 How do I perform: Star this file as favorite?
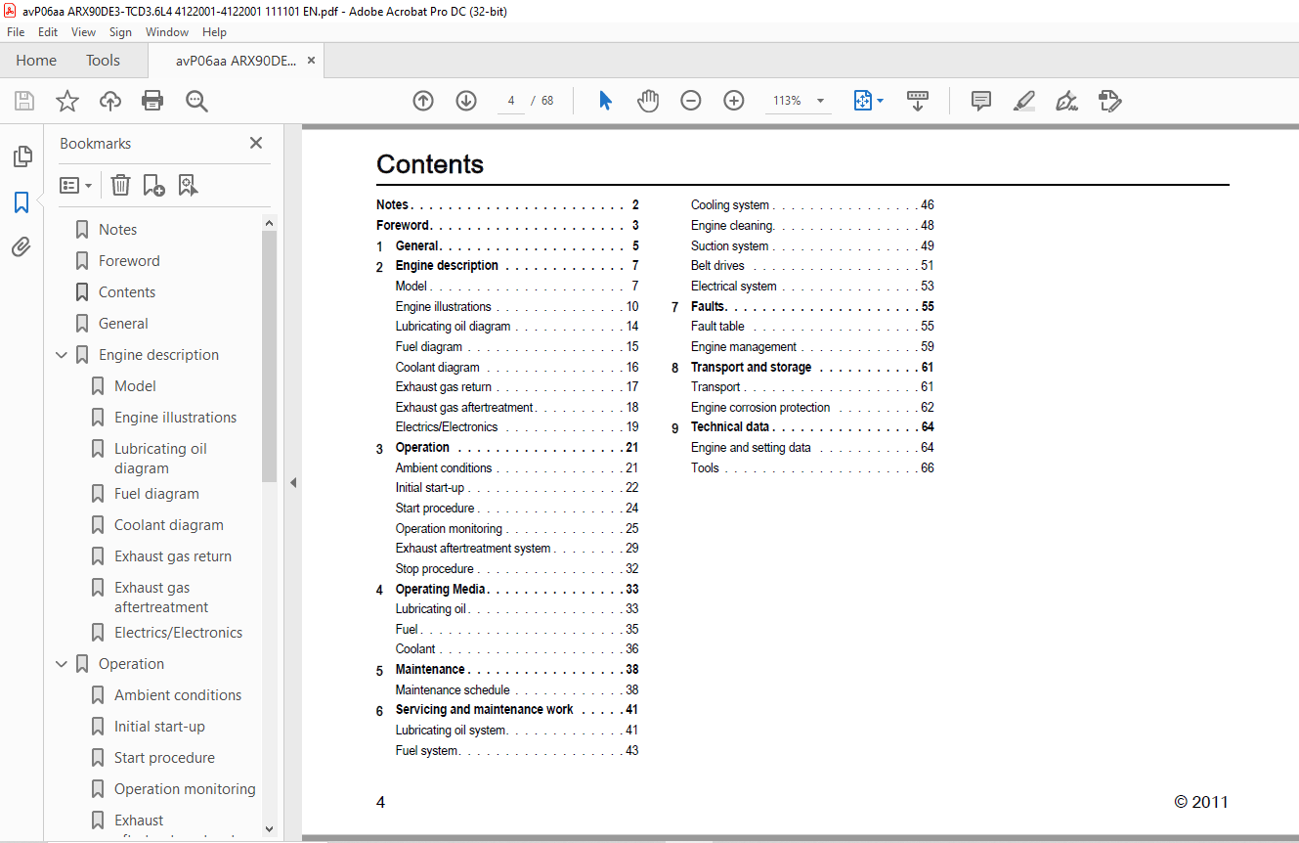click(67, 101)
